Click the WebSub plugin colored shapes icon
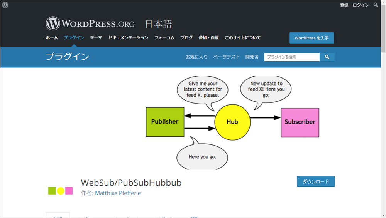The image size is (386, 218). click(x=60, y=191)
